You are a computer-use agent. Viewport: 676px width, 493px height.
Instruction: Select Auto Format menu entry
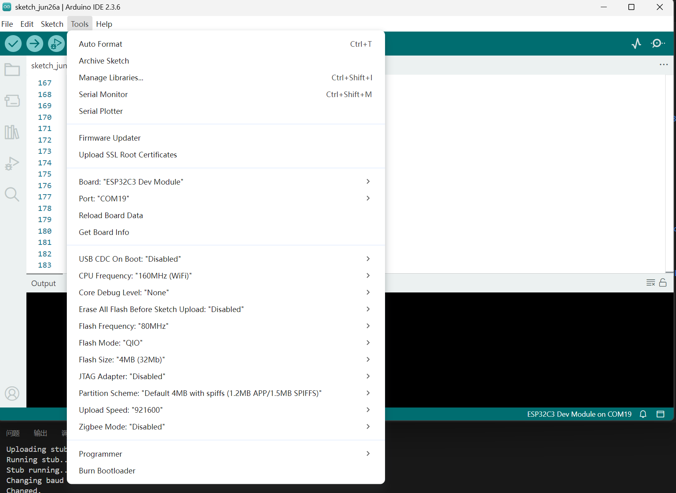pyautogui.click(x=226, y=44)
